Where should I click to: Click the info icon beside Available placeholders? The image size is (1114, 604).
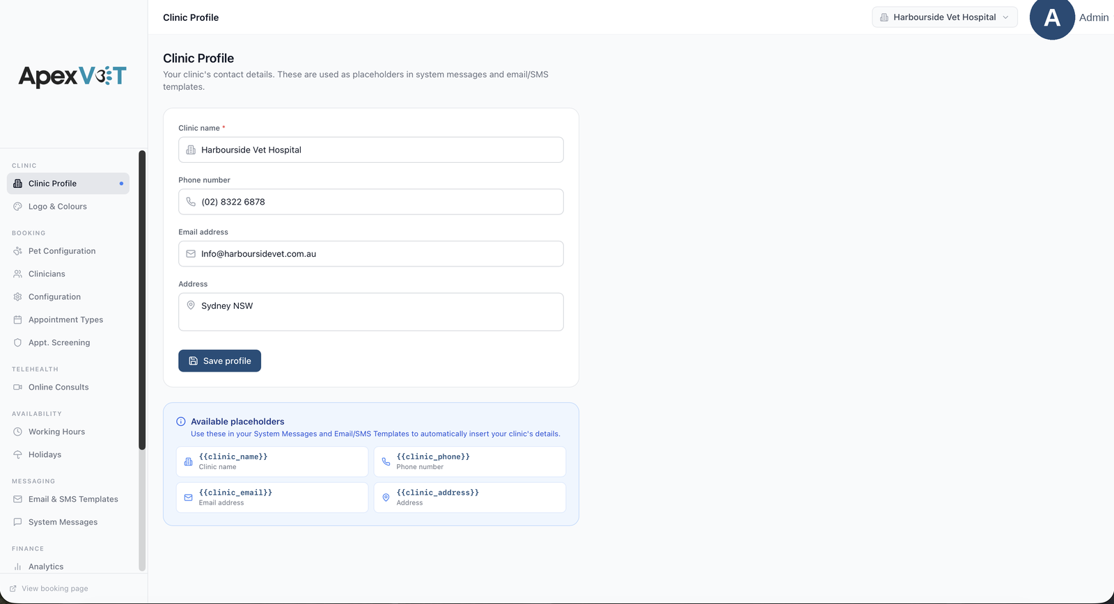pos(181,422)
